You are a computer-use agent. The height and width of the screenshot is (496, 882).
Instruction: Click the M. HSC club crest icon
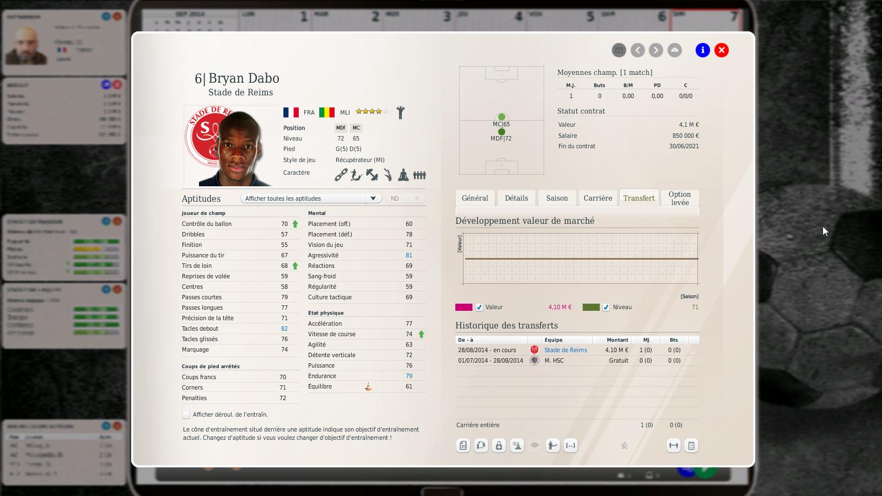534,360
